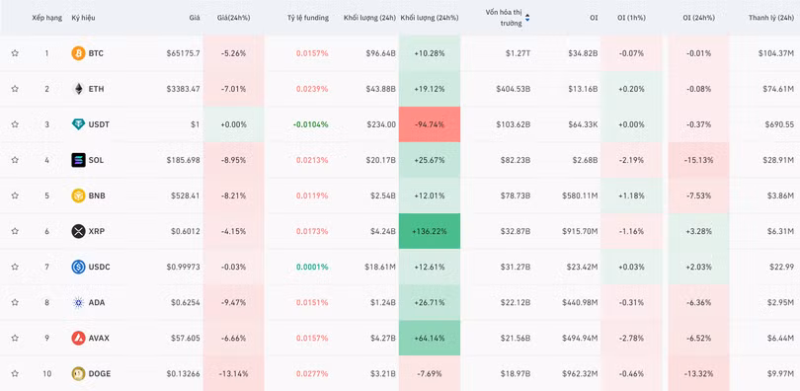Click the XRP coin logo
The width and height of the screenshot is (800, 391).
click(78, 231)
